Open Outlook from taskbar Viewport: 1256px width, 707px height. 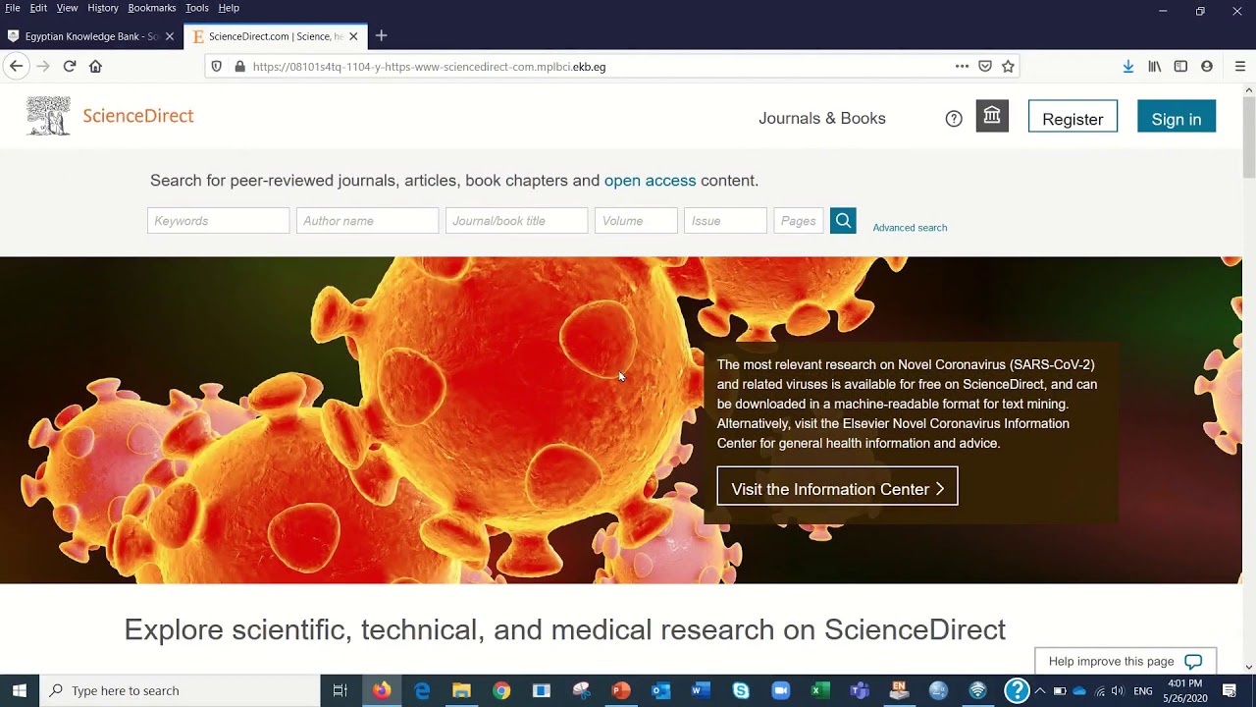[661, 690]
